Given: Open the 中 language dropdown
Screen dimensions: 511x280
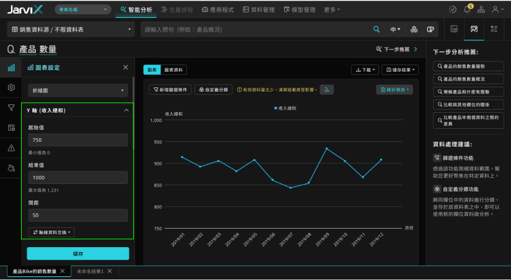Looking at the screenshot, I should [x=395, y=29].
